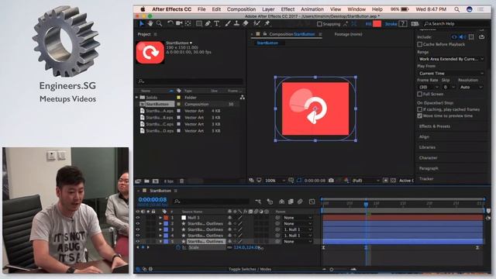
Task: Toggle Scale stopwatch on layer 5
Action: pyautogui.click(x=177, y=247)
